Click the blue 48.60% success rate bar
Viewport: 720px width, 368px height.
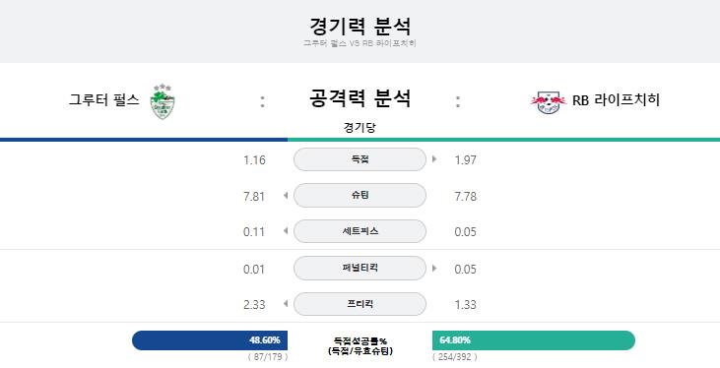click(x=210, y=340)
